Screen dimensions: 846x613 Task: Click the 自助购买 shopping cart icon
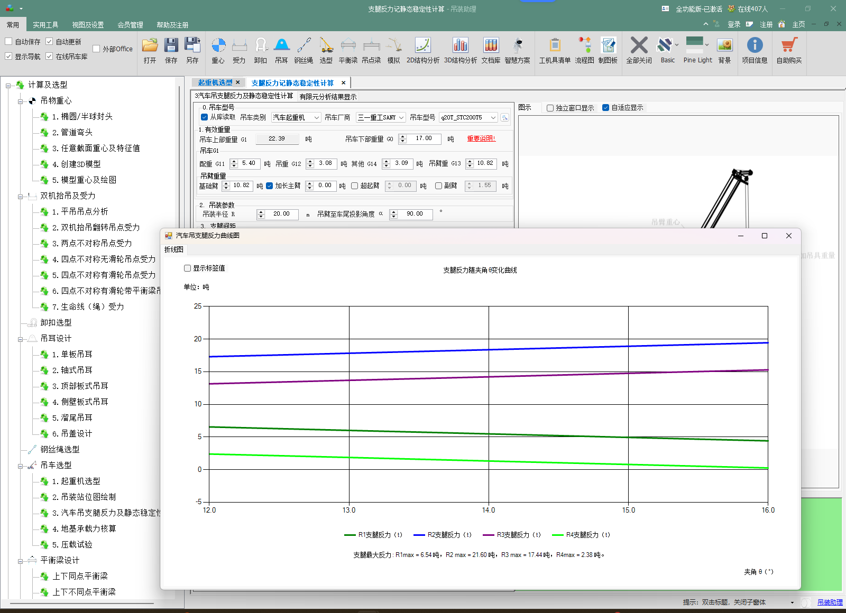(789, 51)
